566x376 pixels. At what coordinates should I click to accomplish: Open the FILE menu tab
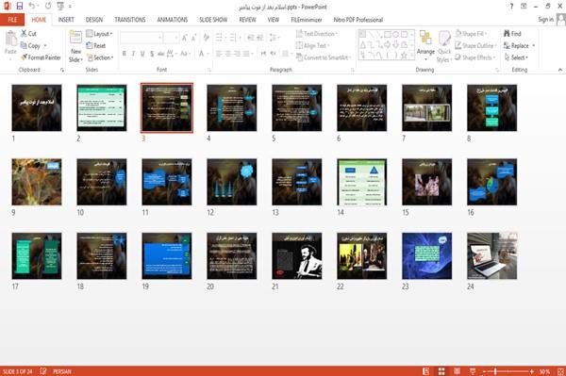click(x=12, y=20)
